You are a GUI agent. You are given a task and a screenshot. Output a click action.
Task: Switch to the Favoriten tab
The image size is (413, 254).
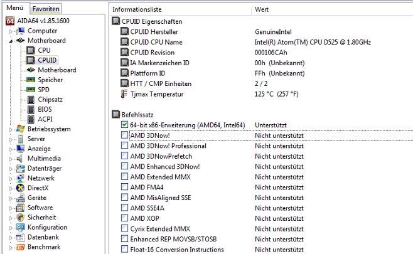pos(46,9)
